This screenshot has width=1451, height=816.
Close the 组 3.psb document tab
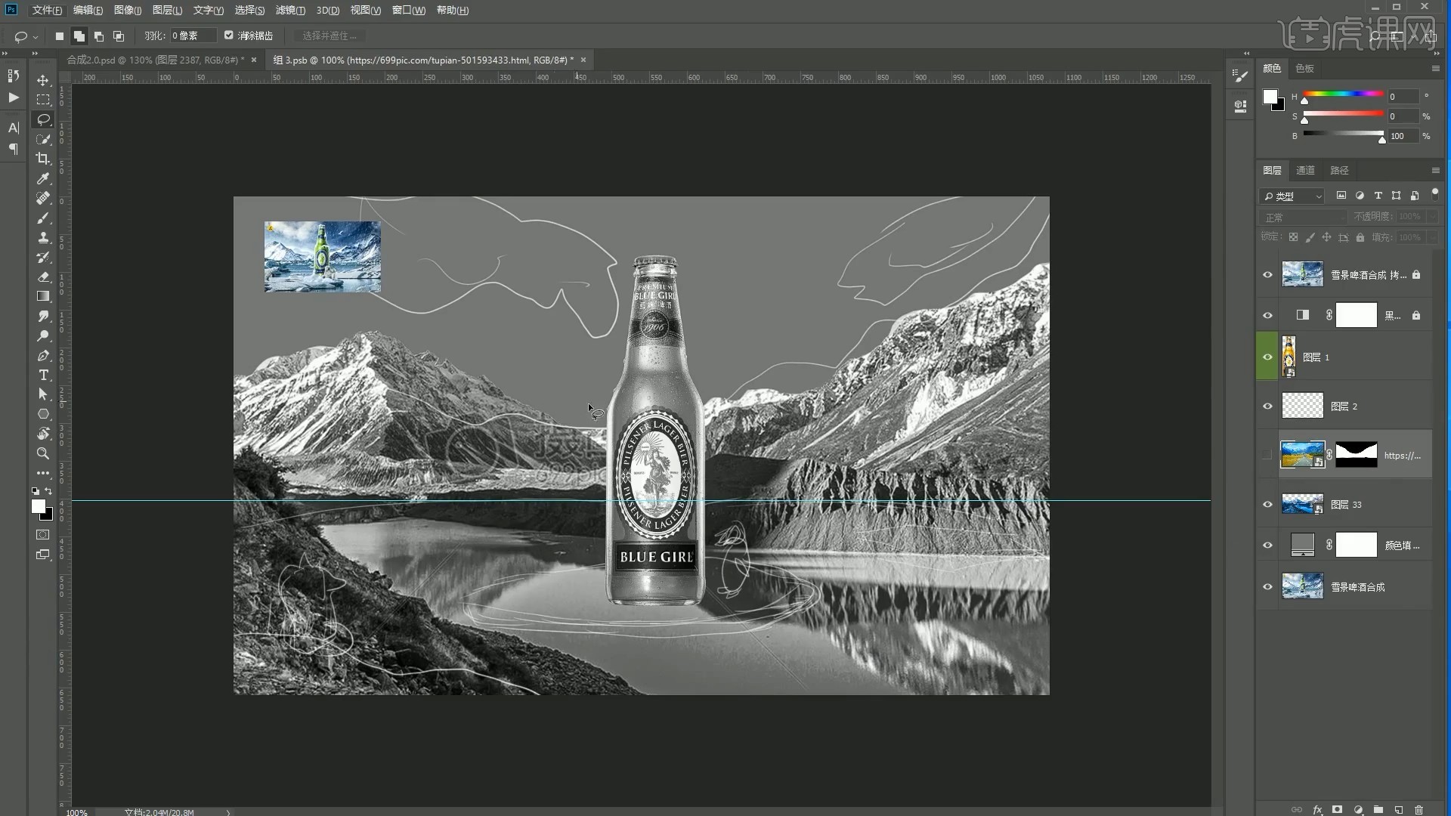583,60
